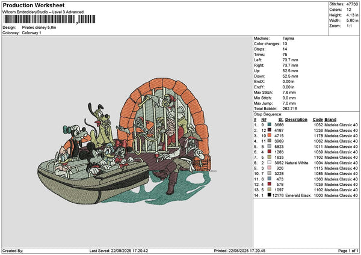The height and width of the screenshot is (255, 361).
Task: Click the description 'Natural White'
Action: click(x=297, y=163)
